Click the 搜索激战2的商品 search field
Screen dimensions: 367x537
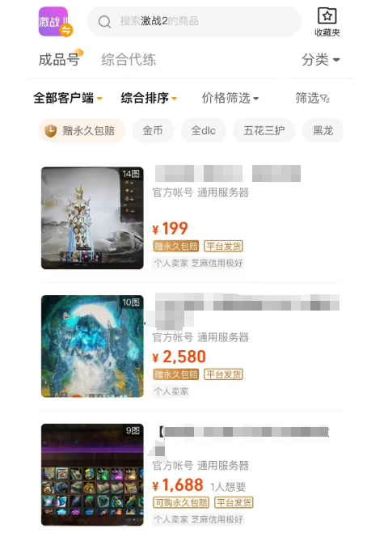(195, 21)
